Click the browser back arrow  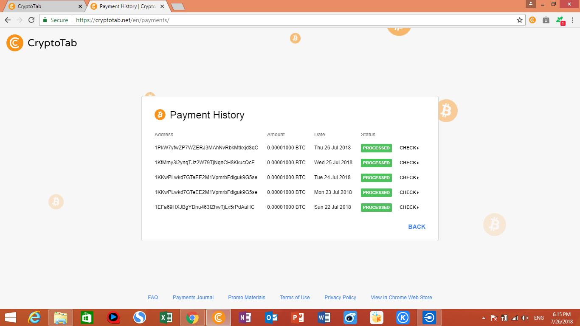coord(8,20)
